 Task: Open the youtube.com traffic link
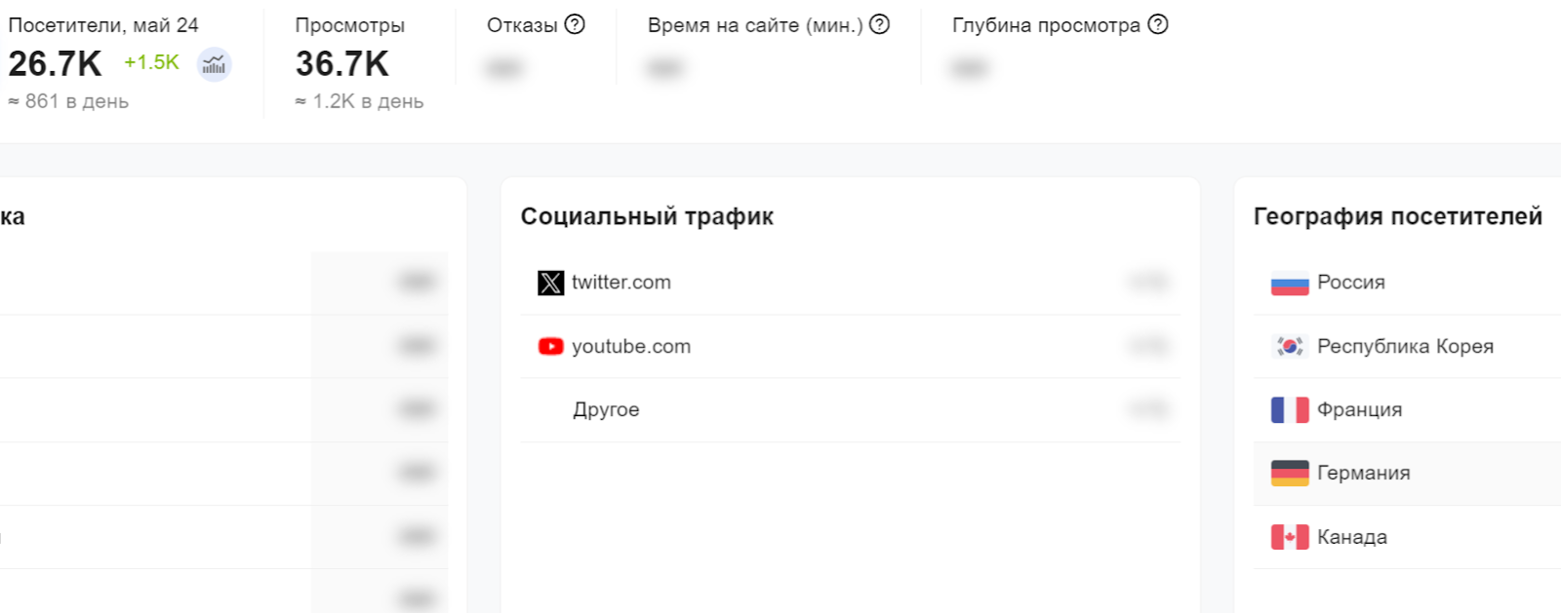click(631, 346)
